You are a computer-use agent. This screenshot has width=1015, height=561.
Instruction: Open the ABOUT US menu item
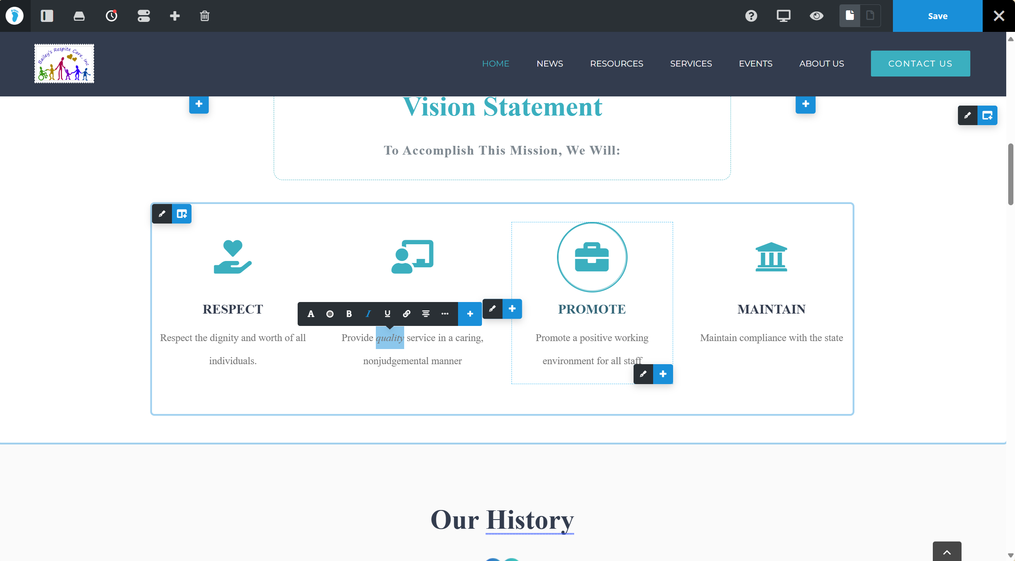(821, 64)
